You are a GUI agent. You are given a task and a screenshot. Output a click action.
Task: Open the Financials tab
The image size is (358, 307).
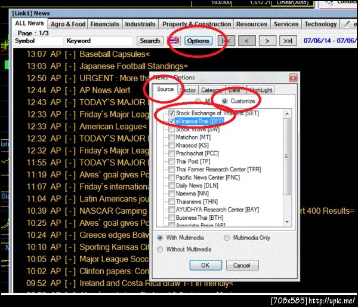pyautogui.click(x=105, y=24)
